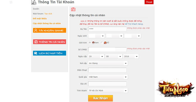This screenshot has height=102, width=196.
Task: Open the Quốc gia dropdown showing Việt Nam
Action: coord(108,77)
